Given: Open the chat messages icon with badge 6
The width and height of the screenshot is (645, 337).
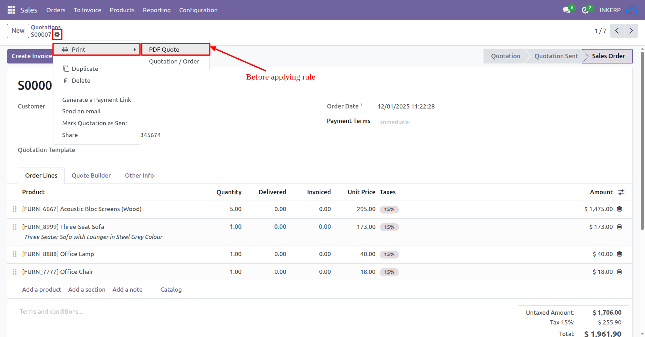Looking at the screenshot, I should coord(567,10).
